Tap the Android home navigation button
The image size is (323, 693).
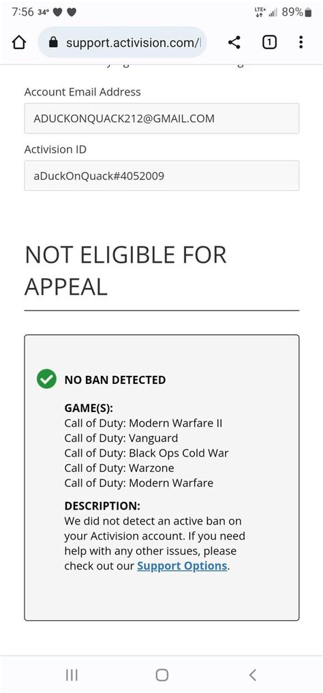162,675
